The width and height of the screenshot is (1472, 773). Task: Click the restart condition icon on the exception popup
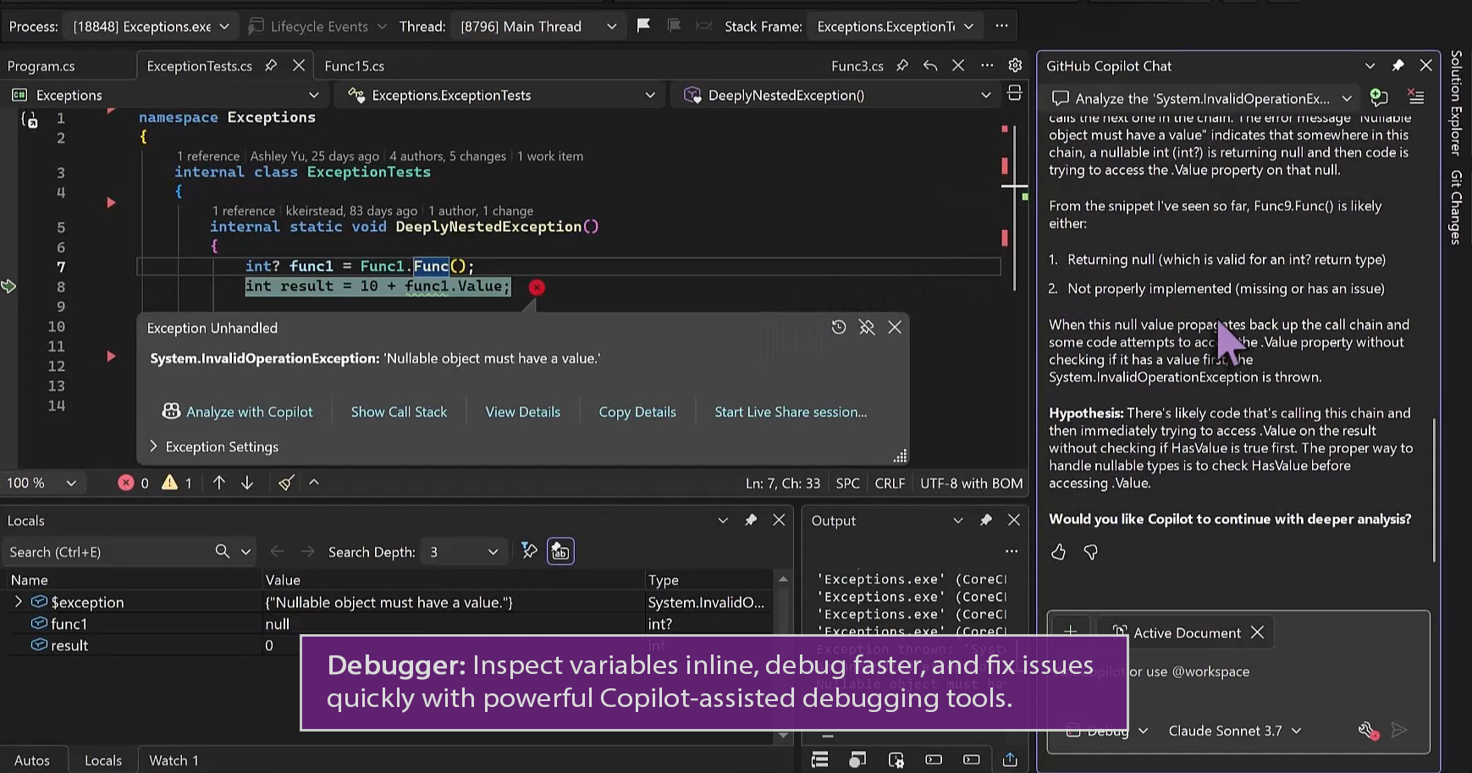[x=839, y=327]
